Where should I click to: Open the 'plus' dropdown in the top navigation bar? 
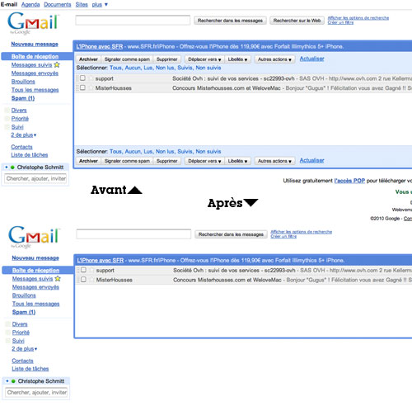pos(100,4)
